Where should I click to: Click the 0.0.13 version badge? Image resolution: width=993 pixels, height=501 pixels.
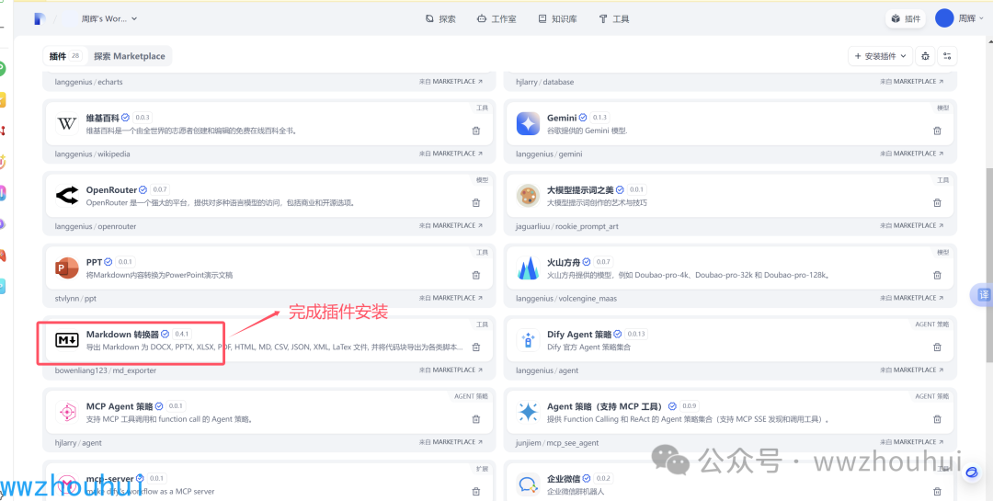click(x=636, y=335)
